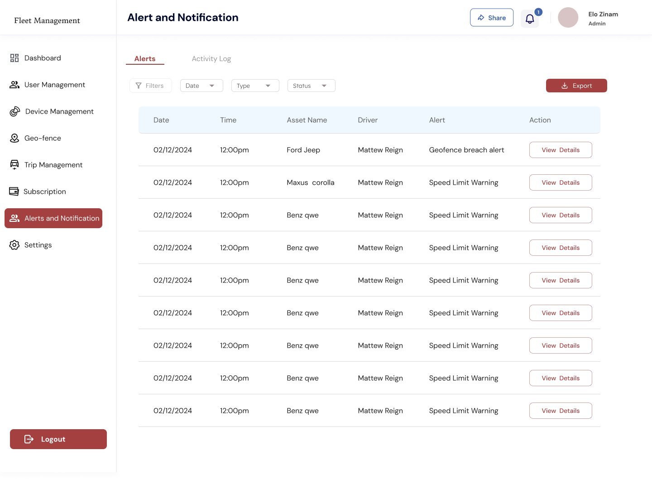652x479 pixels.
Task: Open notifications via the bell icon
Action: tap(530, 19)
